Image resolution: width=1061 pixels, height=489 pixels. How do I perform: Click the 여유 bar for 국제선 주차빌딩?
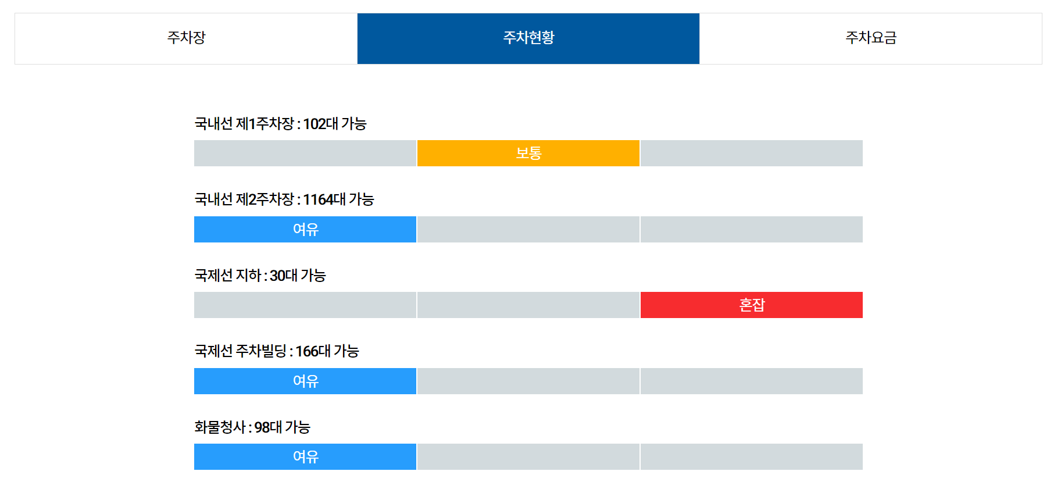pos(305,381)
